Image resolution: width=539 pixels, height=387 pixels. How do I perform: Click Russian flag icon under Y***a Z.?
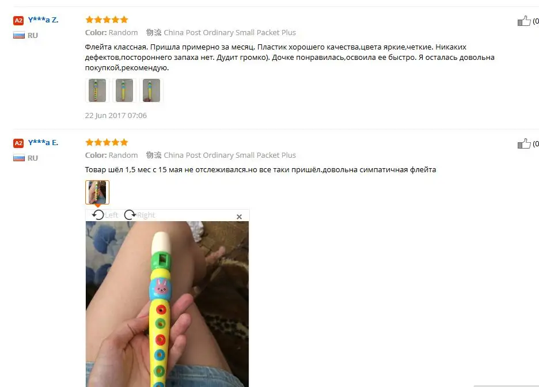tap(19, 35)
